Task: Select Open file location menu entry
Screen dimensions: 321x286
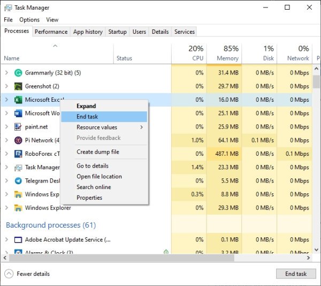Action: [99, 176]
